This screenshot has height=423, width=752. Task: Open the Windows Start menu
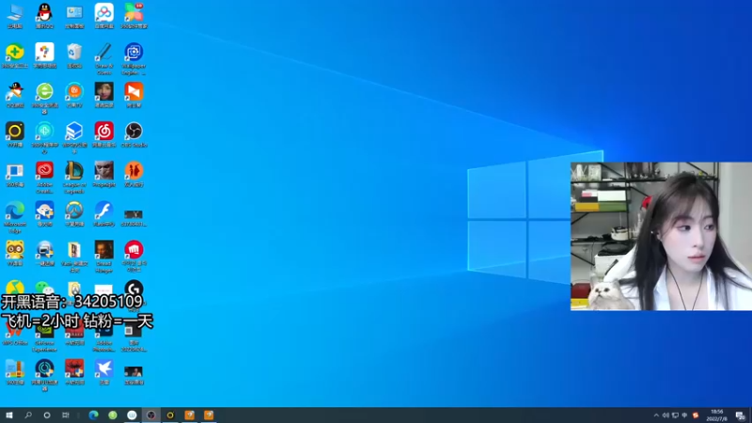pos(9,415)
